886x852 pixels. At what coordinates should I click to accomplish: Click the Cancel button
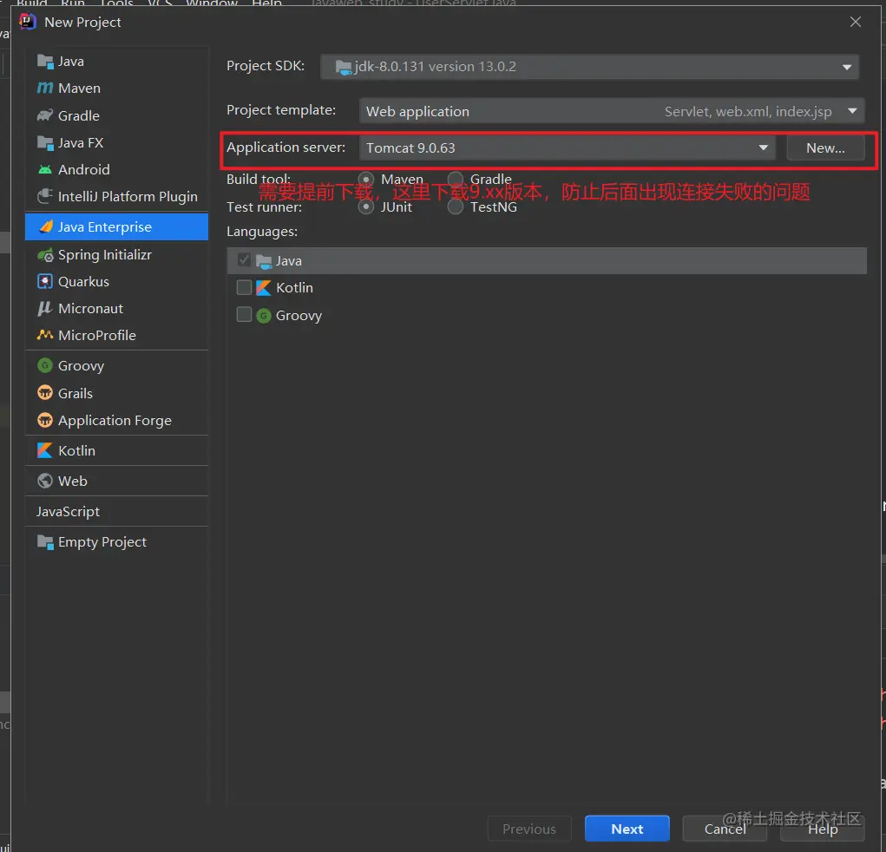point(725,829)
